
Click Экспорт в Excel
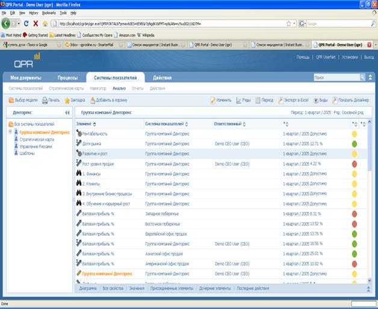(293, 100)
